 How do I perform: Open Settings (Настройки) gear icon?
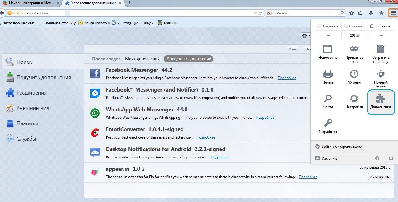pyautogui.click(x=354, y=98)
